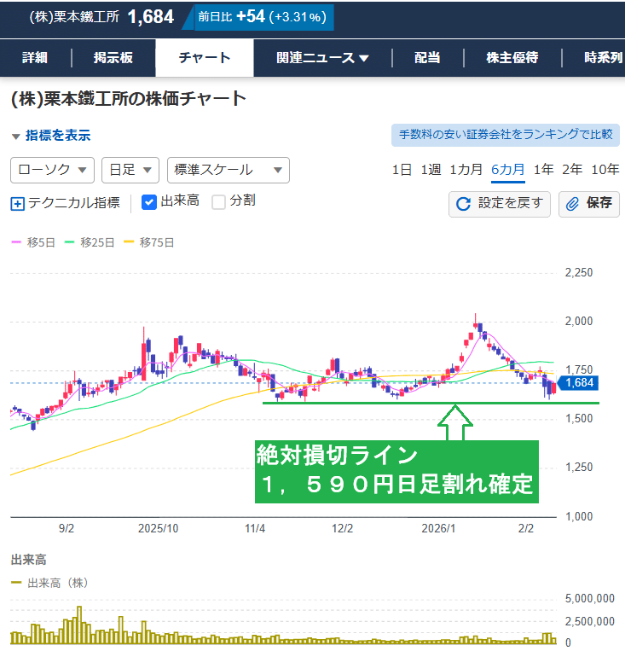This screenshot has width=625, height=651.
Task: Click the 12/2 date axis label
Action: 343,528
